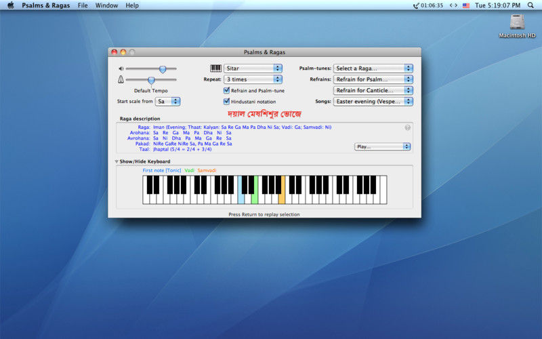Click the speaker volume icon
The width and height of the screenshot is (542, 339).
tap(121, 68)
